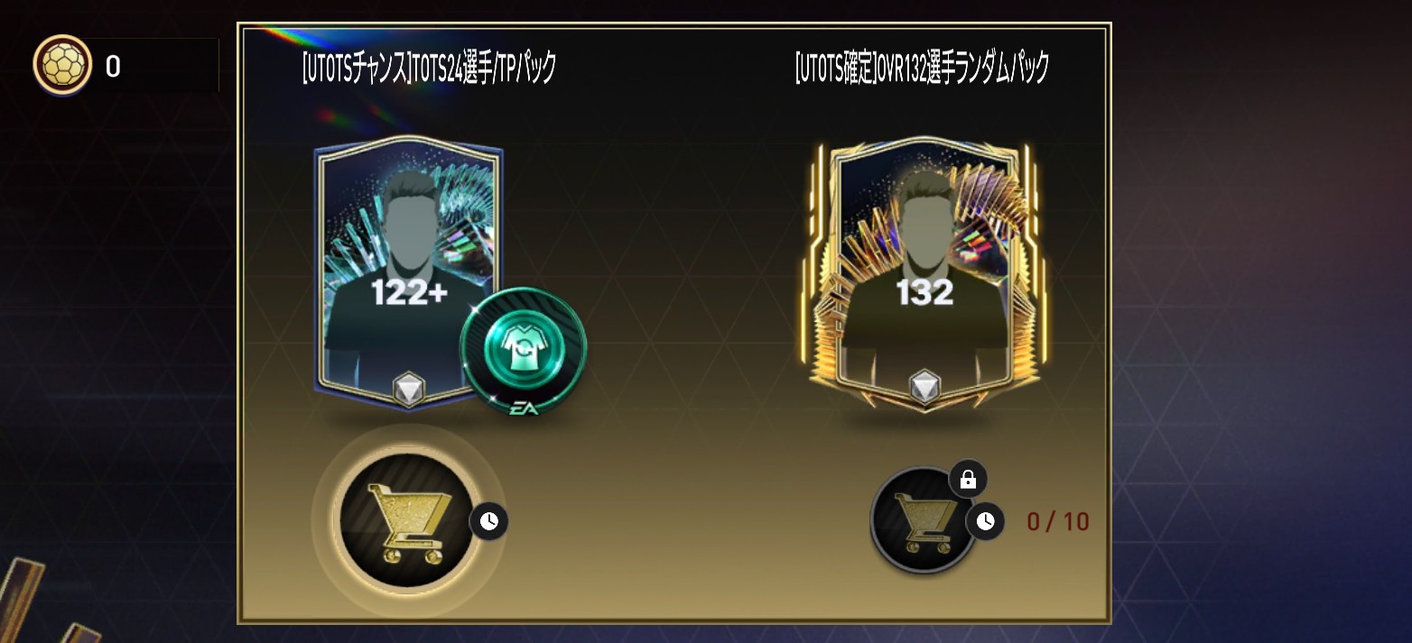Viewport: 1412px width, 643px height.
Task: Click the clock icon next to 0 / 10
Action: coord(986,521)
